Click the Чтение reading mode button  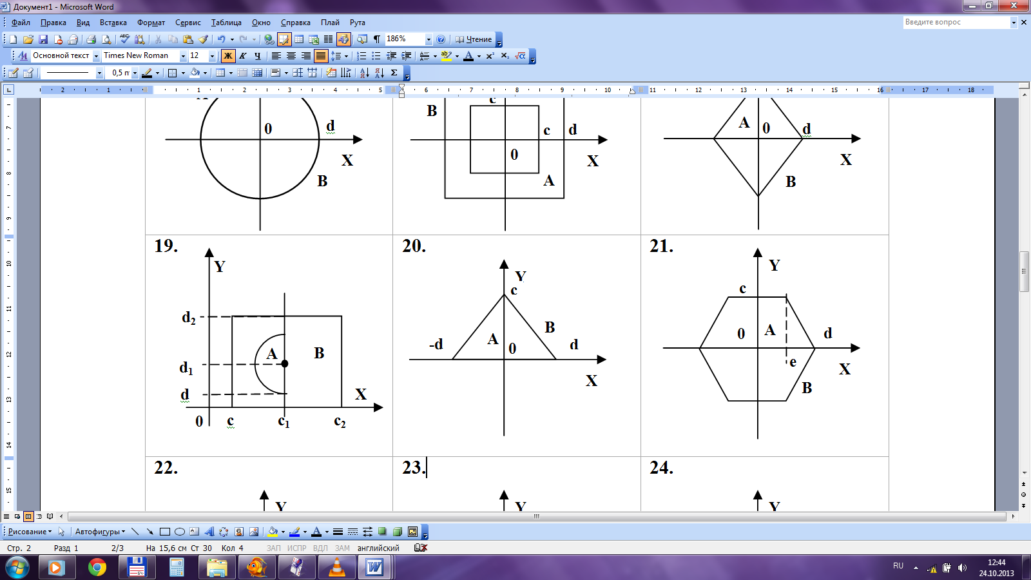[474, 39]
